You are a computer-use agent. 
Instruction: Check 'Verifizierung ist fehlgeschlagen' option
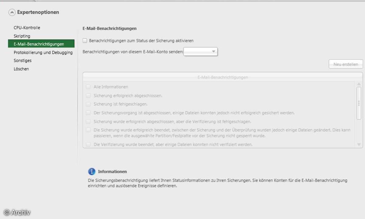[x=88, y=121]
